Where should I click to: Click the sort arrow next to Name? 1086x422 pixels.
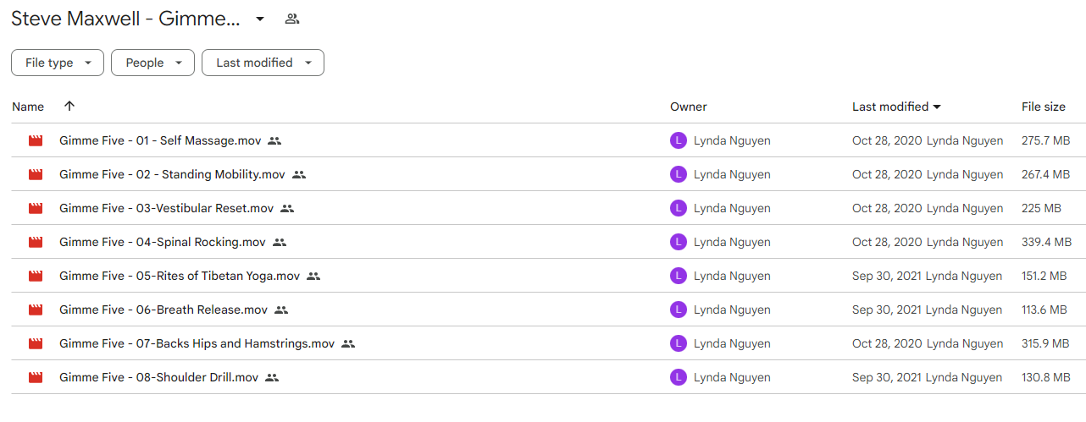coord(69,107)
